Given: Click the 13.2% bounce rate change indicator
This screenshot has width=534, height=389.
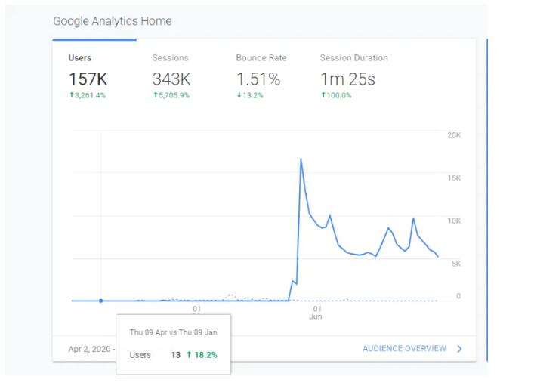Looking at the screenshot, I should click(250, 95).
